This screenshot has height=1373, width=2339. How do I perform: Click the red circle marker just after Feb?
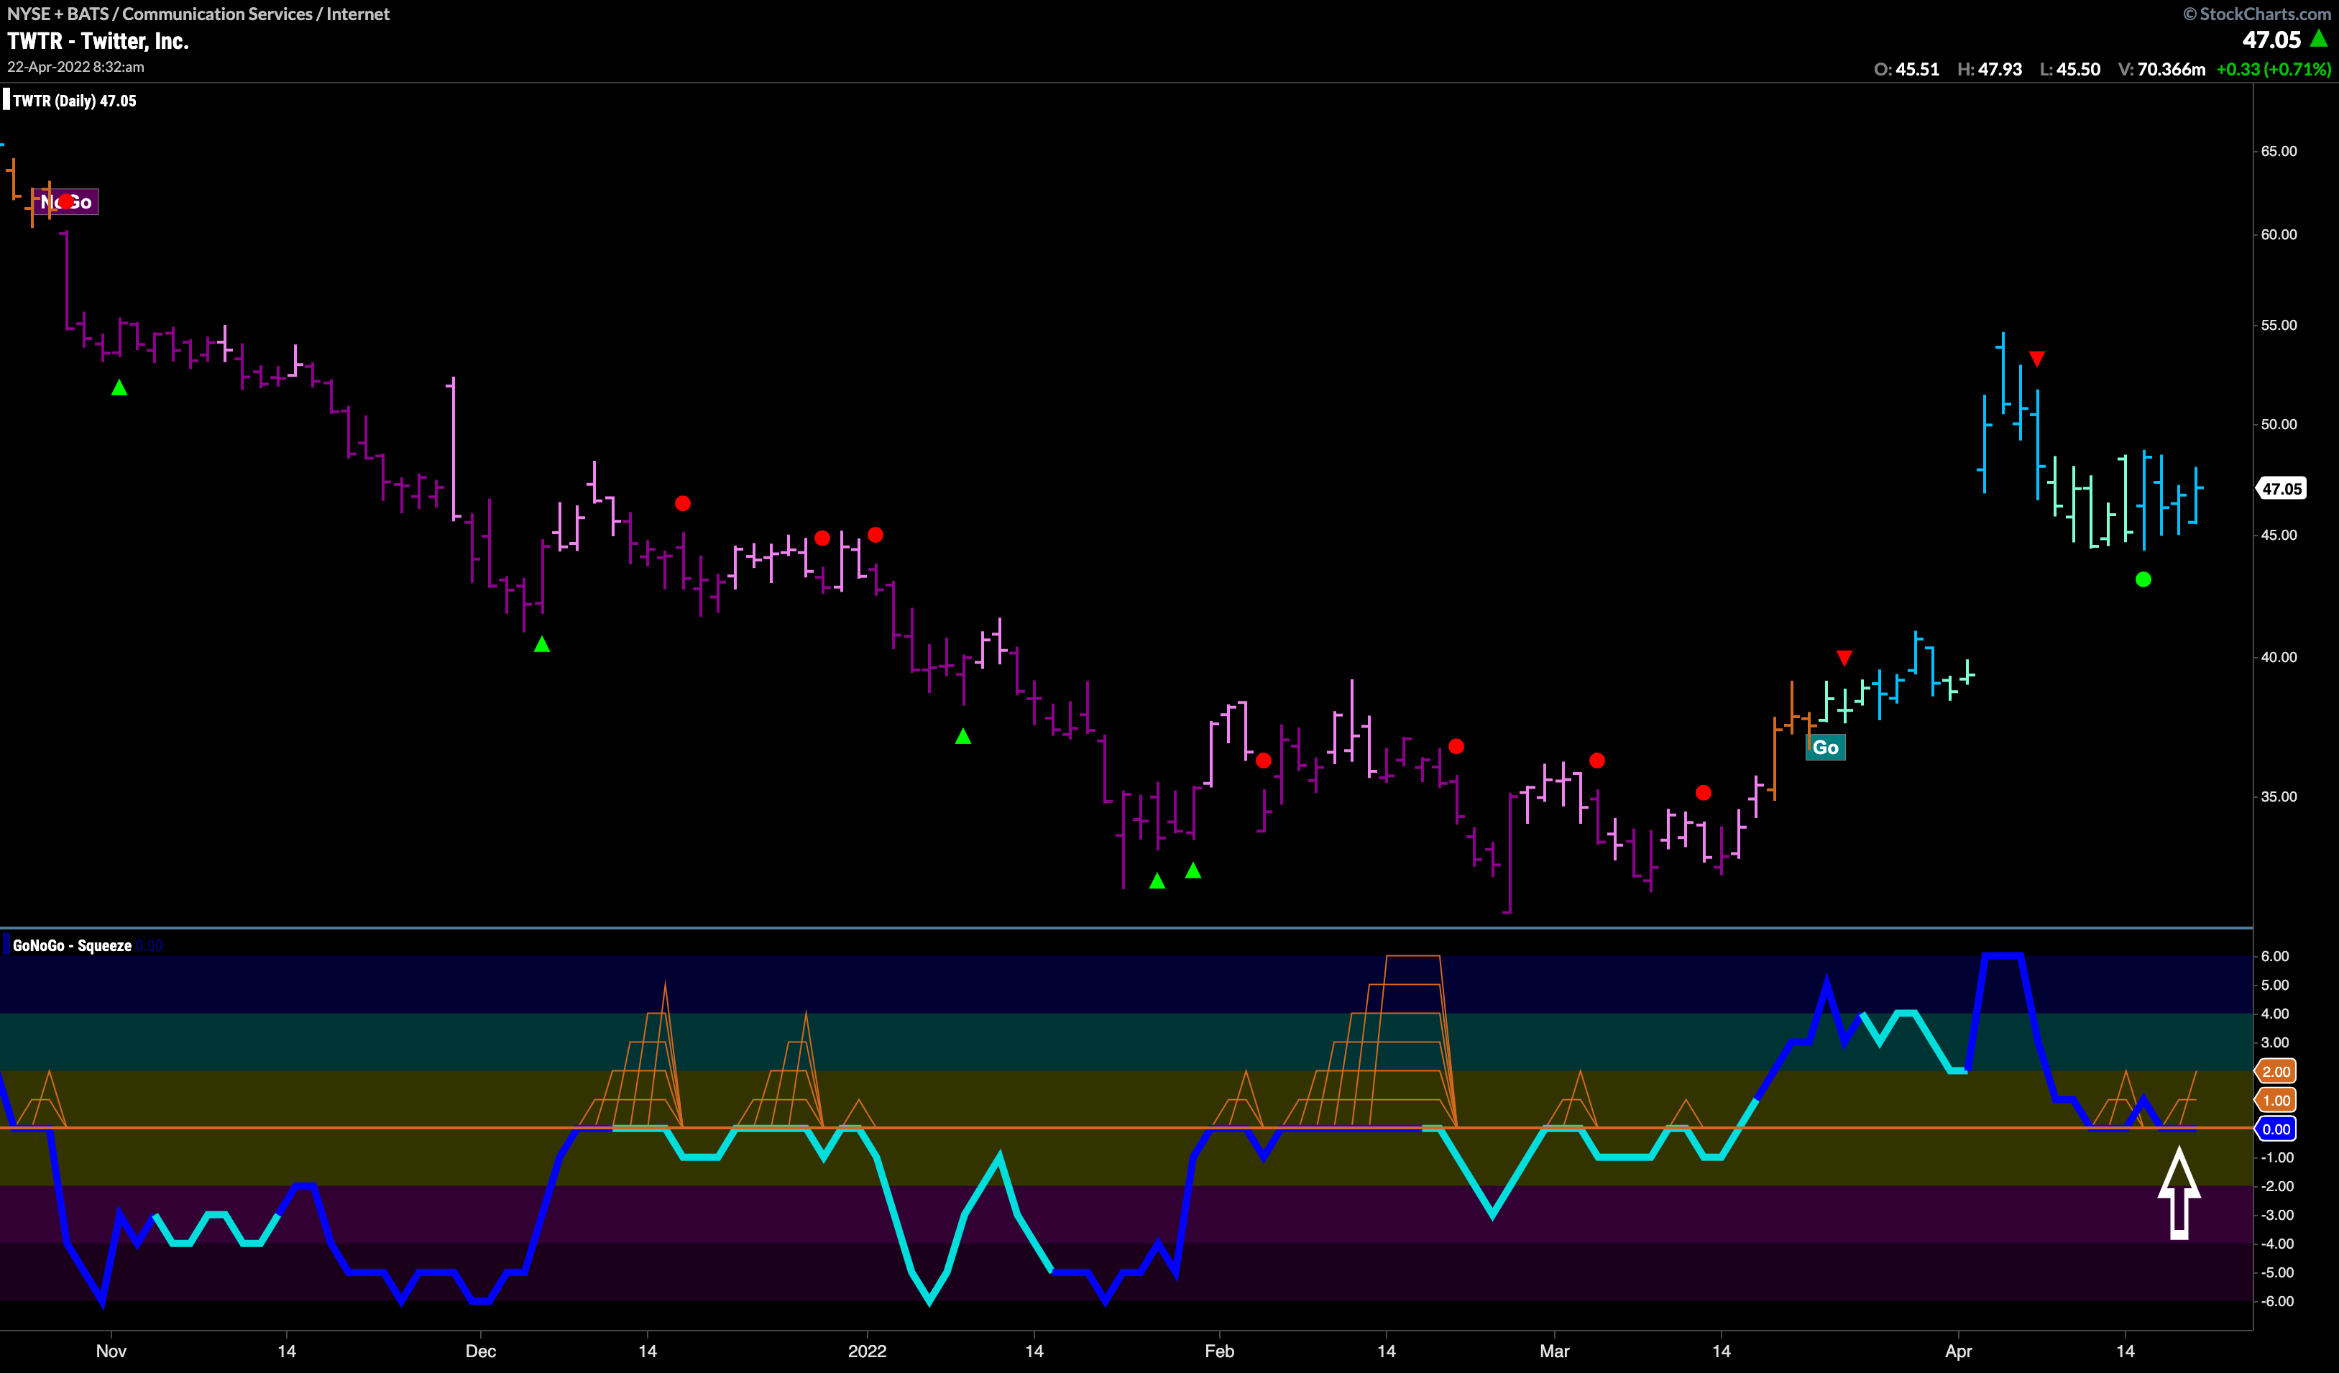[1263, 761]
